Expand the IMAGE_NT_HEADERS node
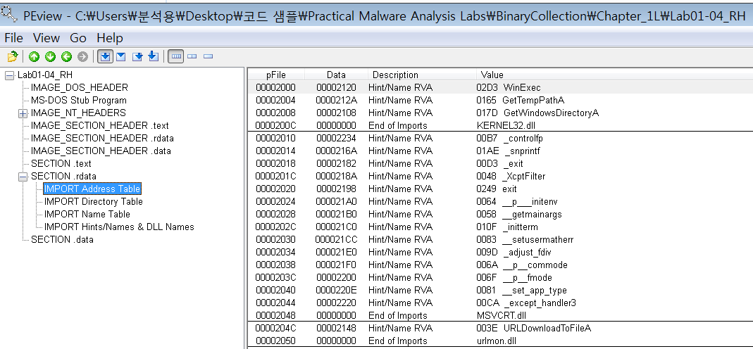This screenshot has height=349, width=753. pyautogui.click(x=23, y=113)
